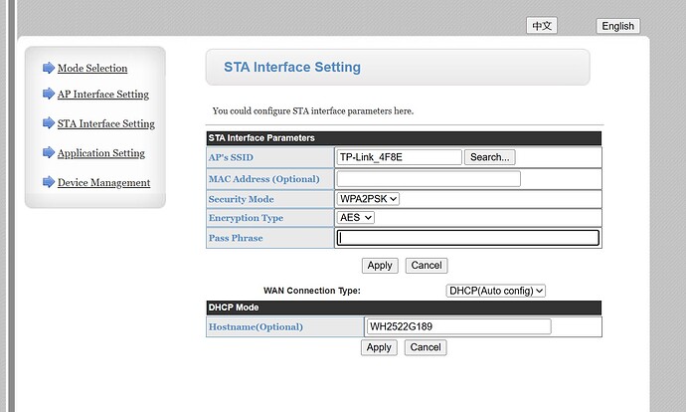Click the arrow icon next to AP Interface Setting
The image size is (686, 412).
point(48,94)
